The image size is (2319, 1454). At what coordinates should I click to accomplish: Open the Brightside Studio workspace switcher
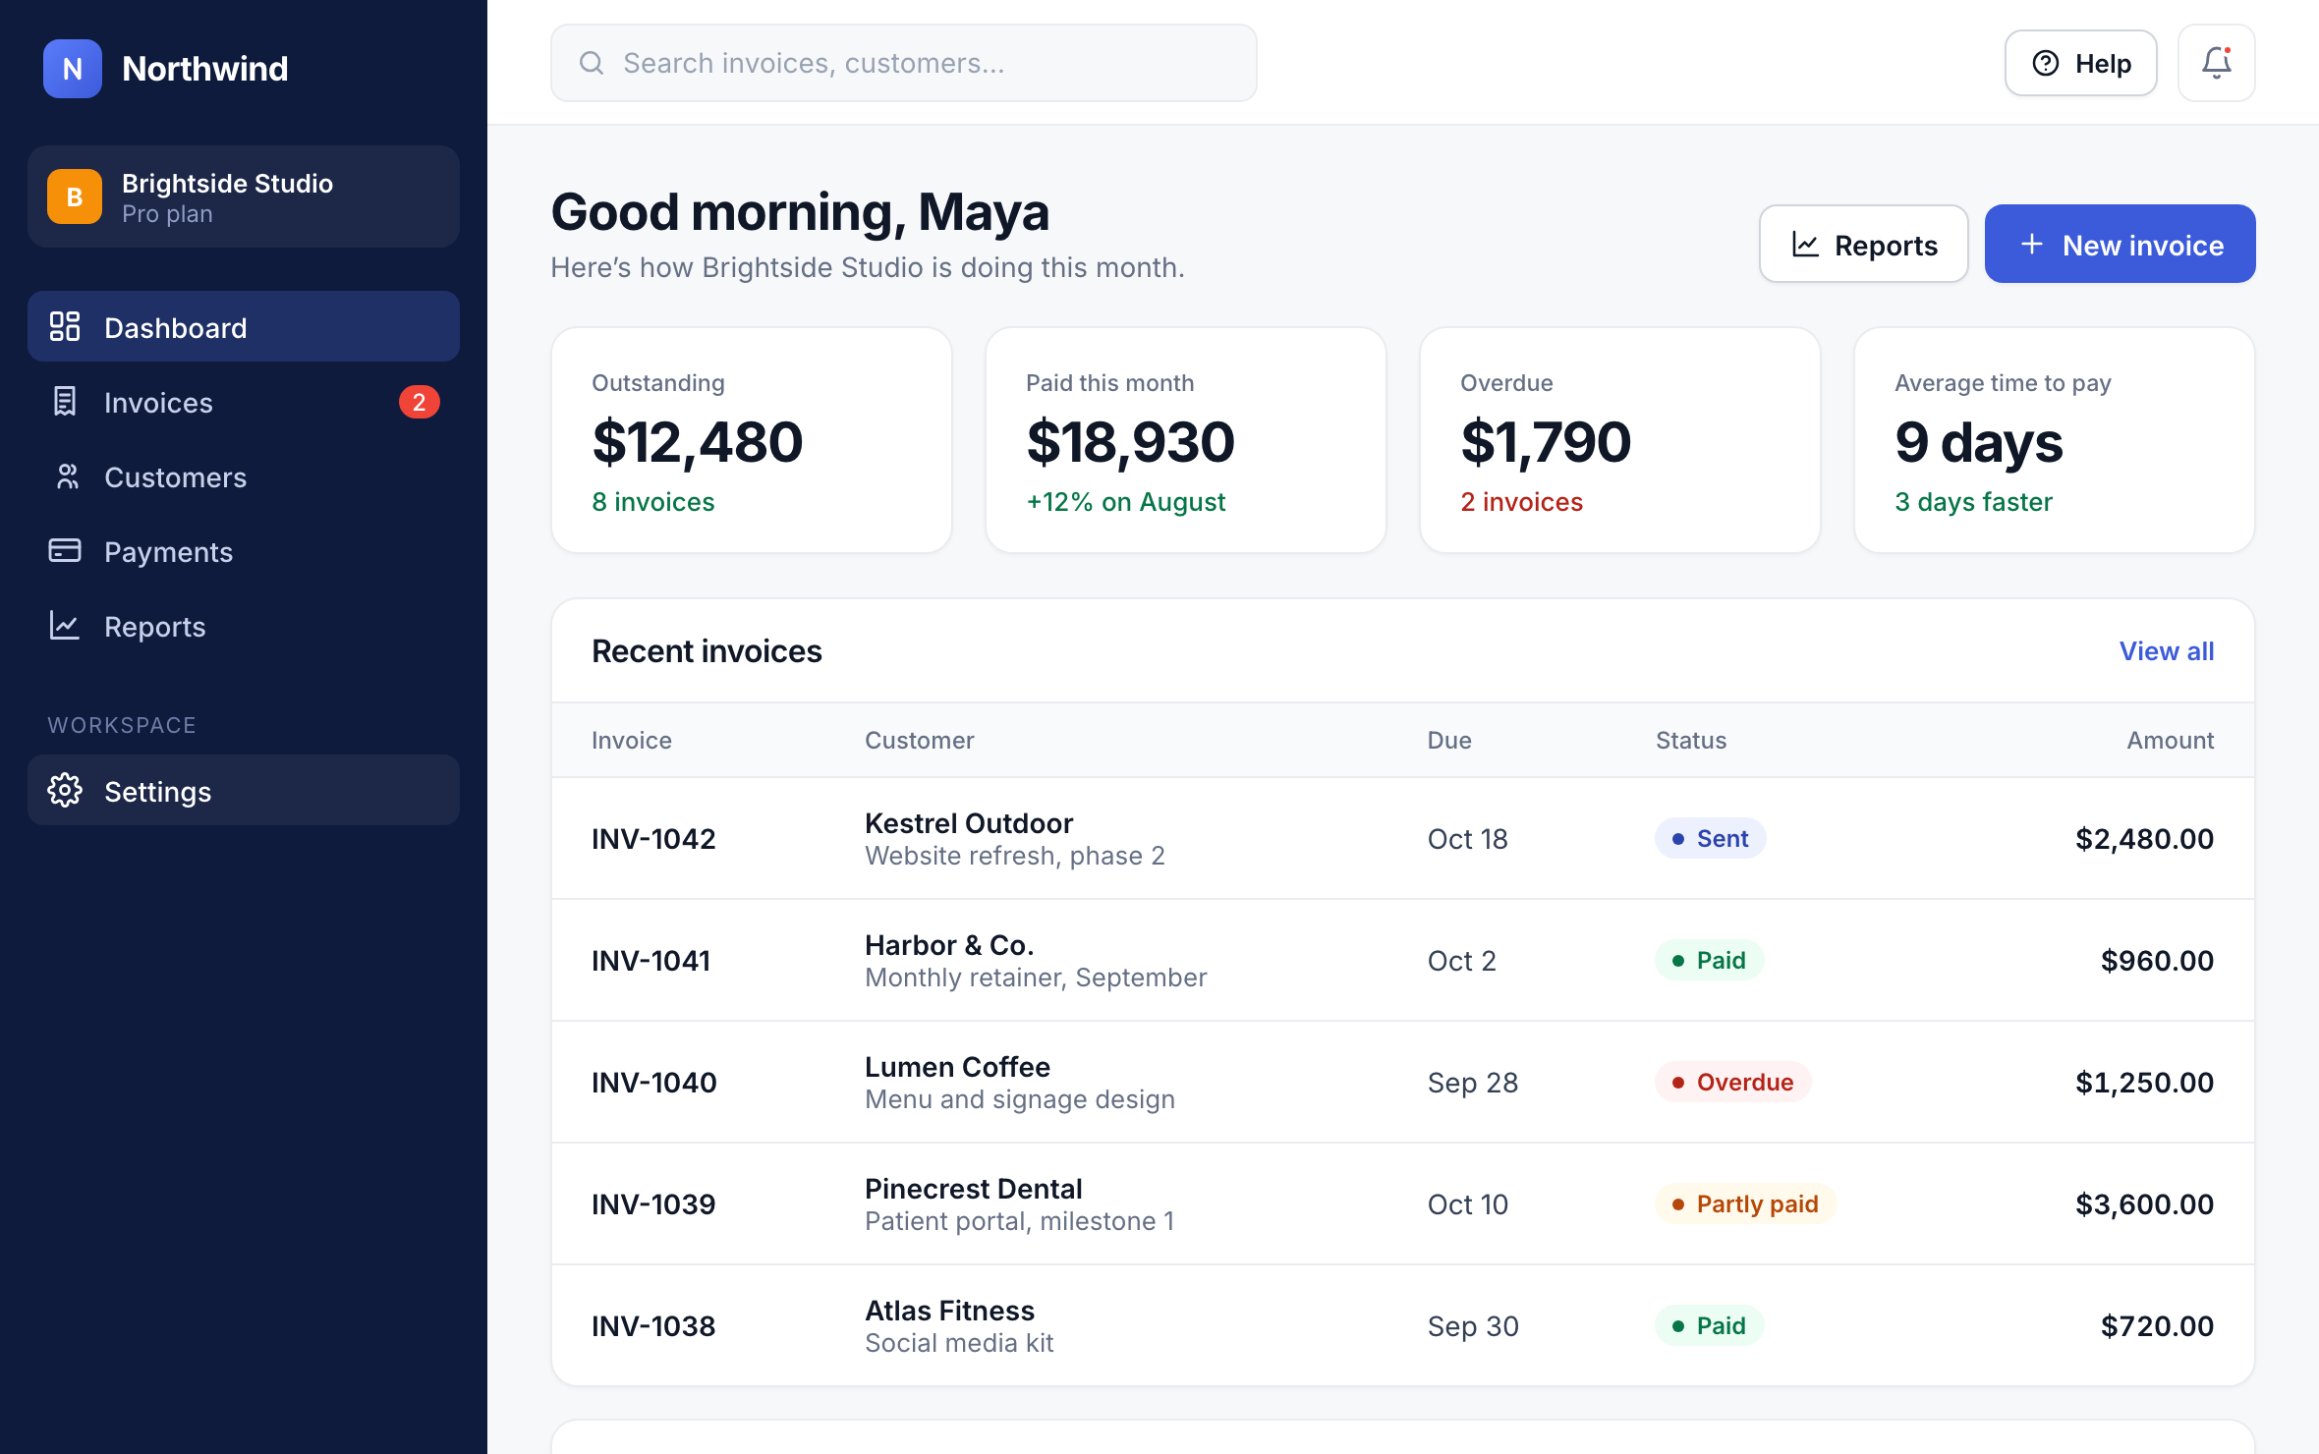click(244, 196)
